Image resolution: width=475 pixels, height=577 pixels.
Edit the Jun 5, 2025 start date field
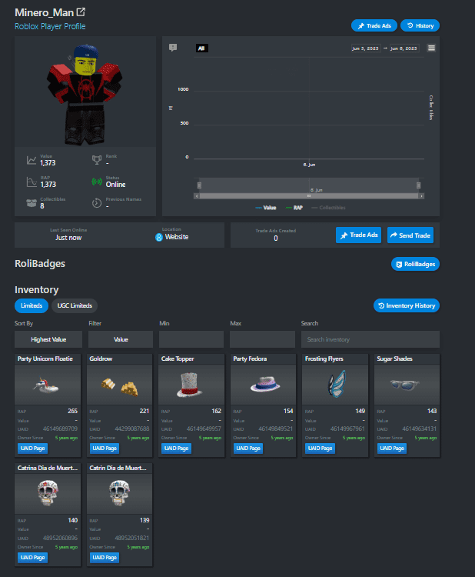[x=365, y=48]
